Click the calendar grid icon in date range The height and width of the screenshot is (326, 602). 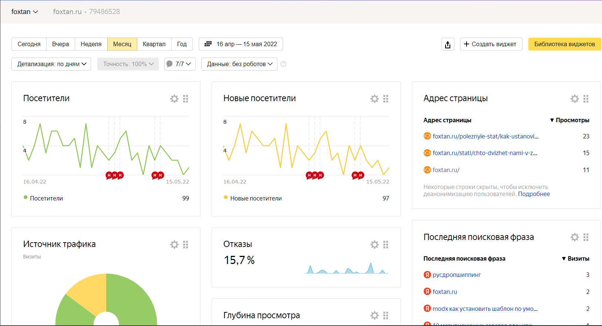click(208, 44)
